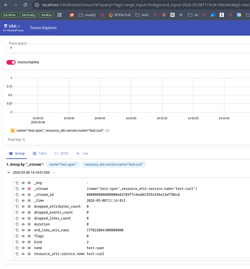Toggle visibility of the end_time_unix_nano field

pyautogui.click(x=23, y=230)
